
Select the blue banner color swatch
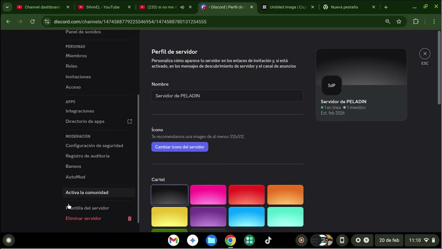click(247, 217)
